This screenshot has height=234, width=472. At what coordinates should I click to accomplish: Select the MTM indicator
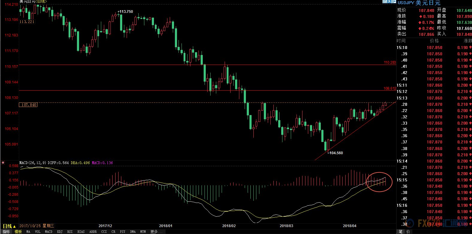[143, 232]
